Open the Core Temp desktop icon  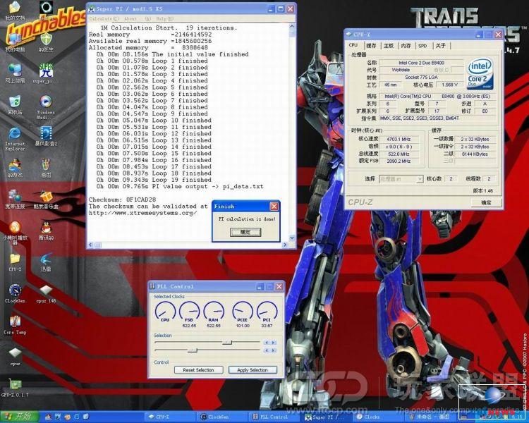[15, 325]
